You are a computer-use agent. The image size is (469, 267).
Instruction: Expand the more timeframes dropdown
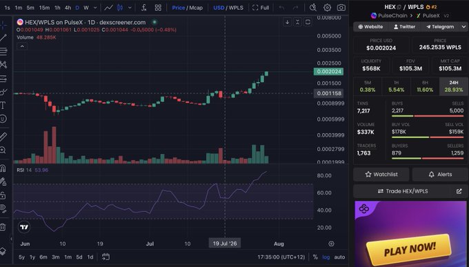[x=95, y=8]
